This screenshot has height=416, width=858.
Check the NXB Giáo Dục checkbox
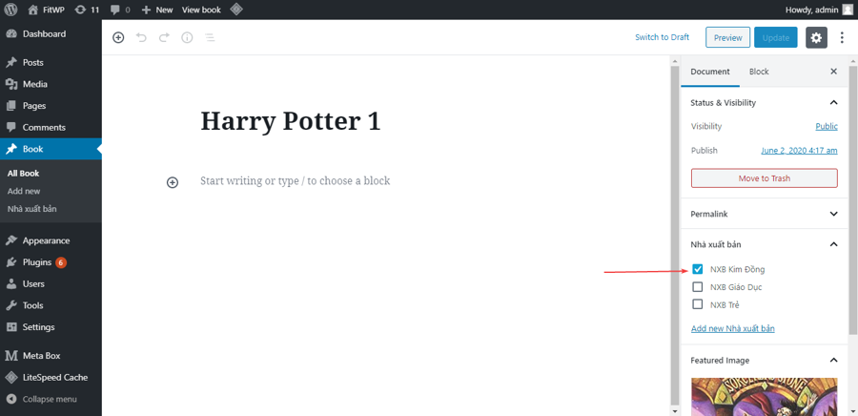tap(698, 287)
